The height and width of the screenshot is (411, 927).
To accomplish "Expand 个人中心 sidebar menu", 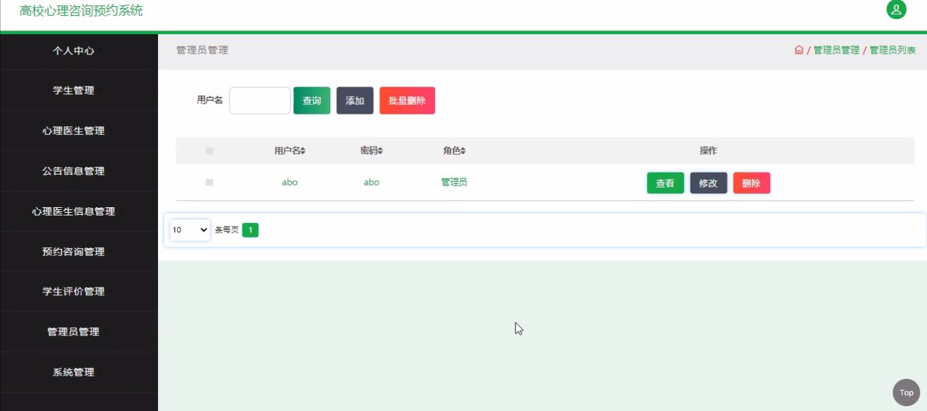I will [78, 50].
